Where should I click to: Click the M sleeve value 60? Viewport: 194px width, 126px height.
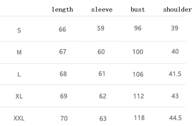click(101, 52)
